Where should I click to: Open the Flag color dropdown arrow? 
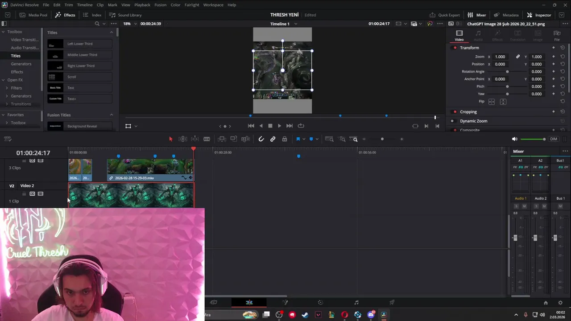304,139
